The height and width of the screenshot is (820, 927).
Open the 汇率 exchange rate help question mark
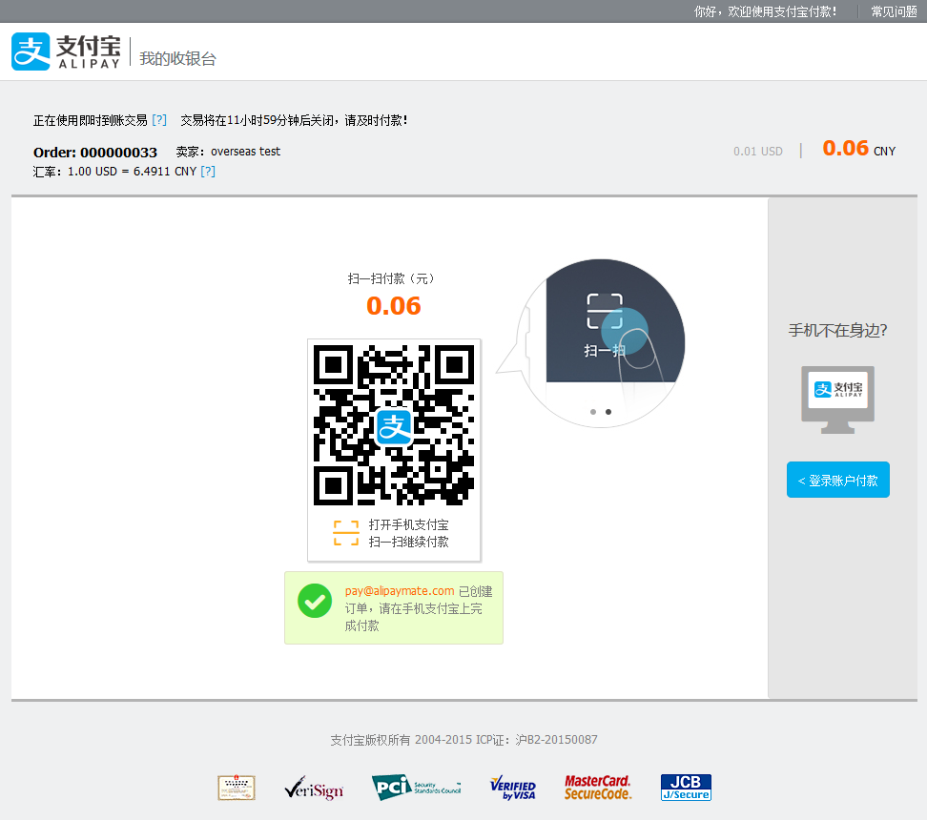(208, 172)
